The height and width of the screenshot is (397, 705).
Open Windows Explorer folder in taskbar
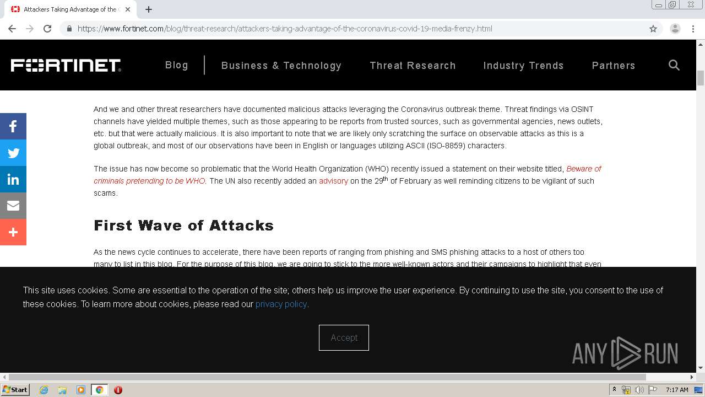tap(62, 390)
